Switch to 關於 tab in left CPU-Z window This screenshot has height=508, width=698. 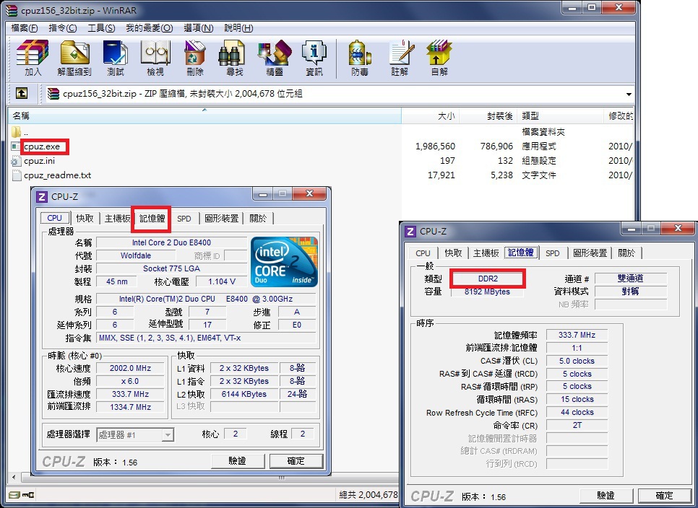click(258, 218)
